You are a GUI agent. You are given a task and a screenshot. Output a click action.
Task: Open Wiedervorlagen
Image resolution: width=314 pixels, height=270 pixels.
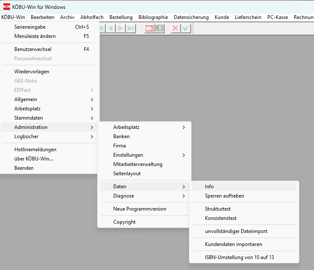pyautogui.click(x=49, y=72)
